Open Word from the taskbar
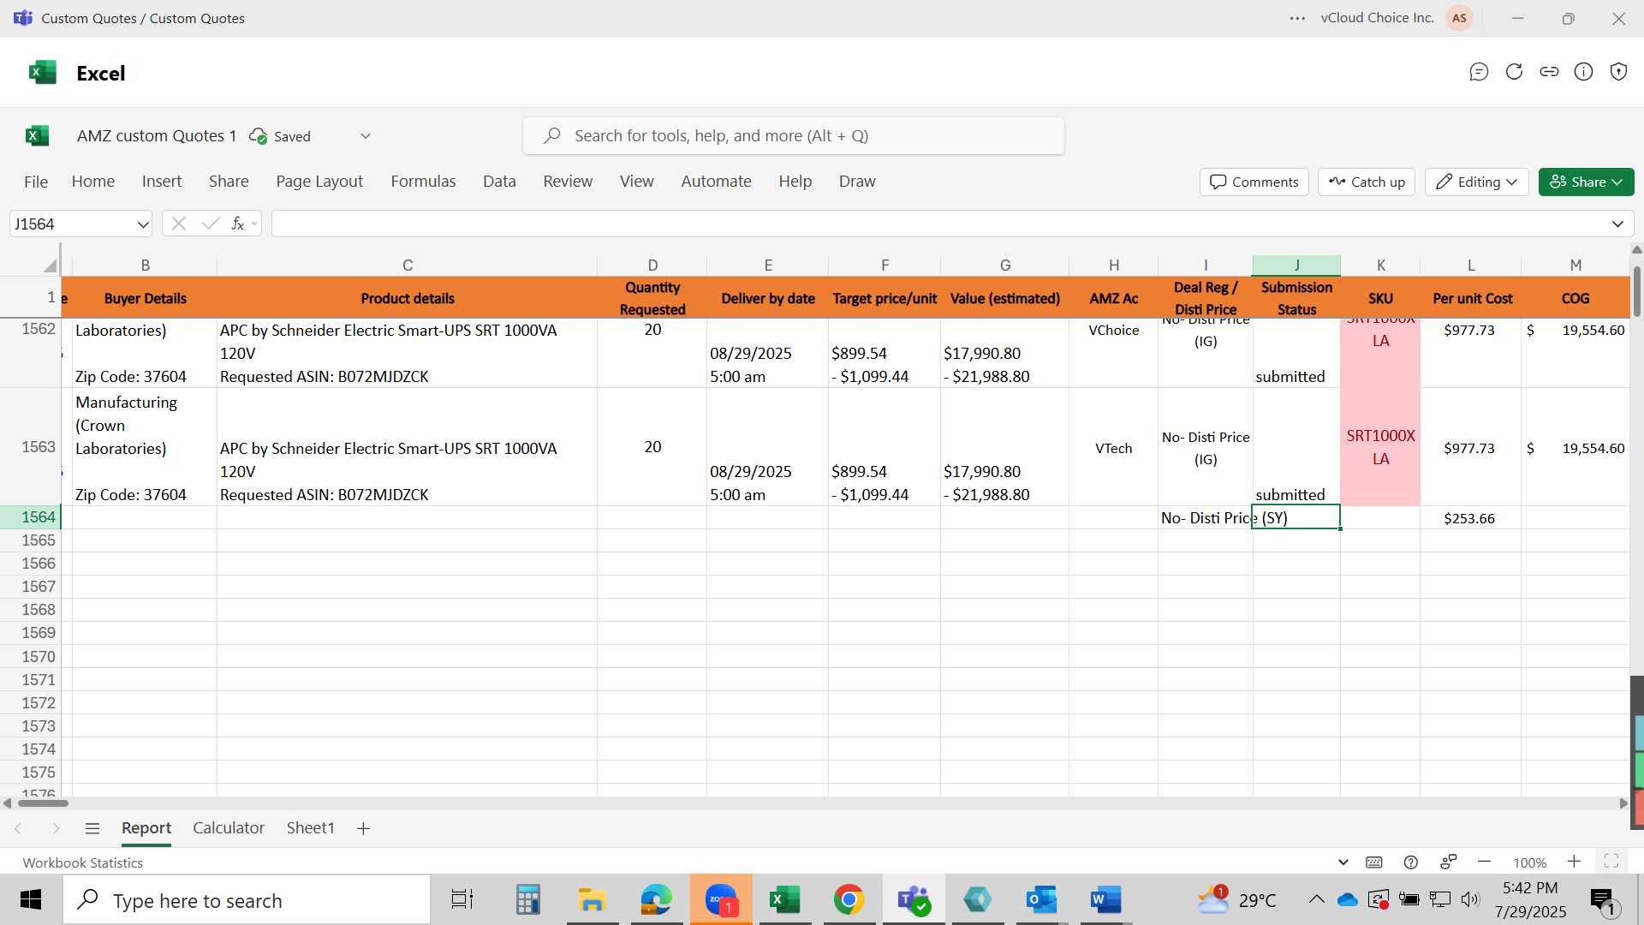 click(1105, 899)
